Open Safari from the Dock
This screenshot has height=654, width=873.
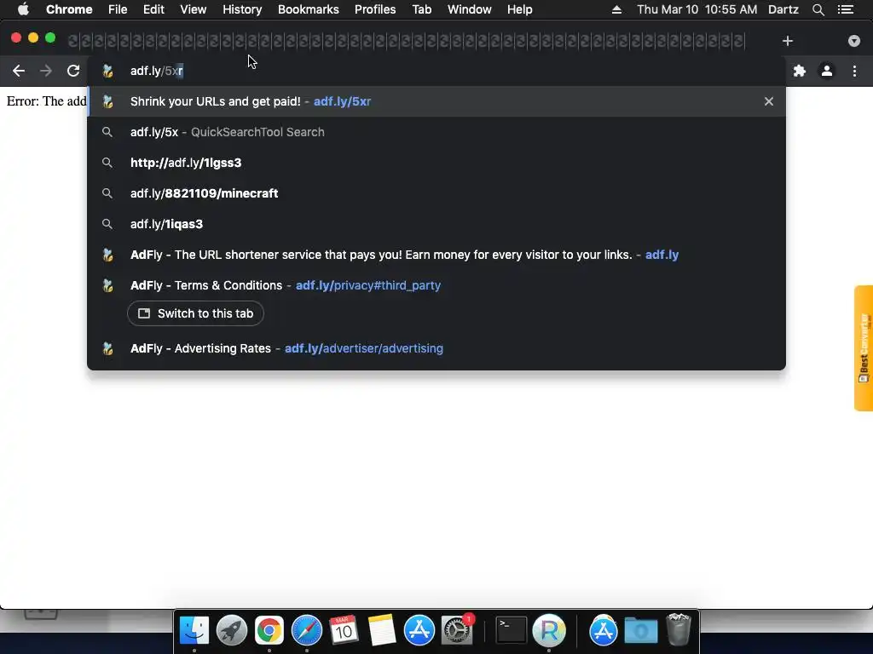307,630
